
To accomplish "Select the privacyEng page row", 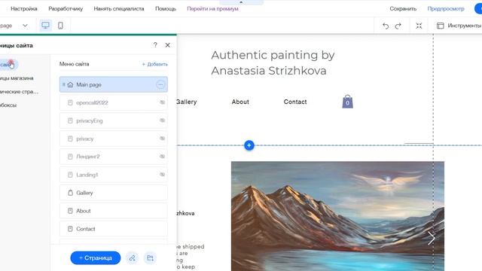I will point(114,120).
